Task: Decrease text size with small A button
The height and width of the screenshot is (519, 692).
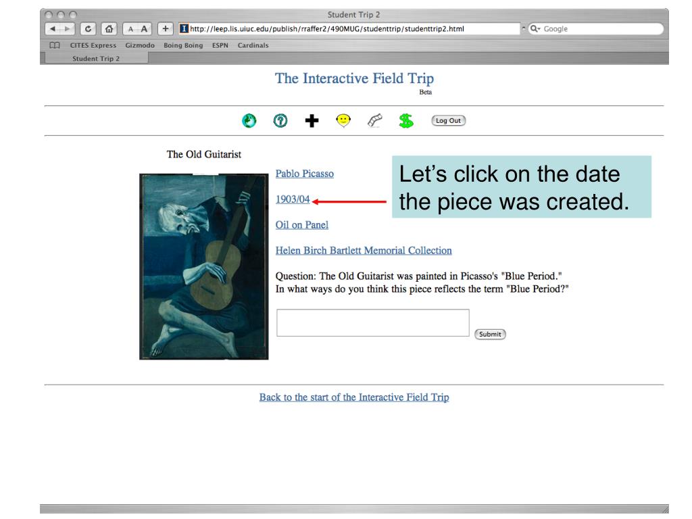Action: tap(130, 28)
